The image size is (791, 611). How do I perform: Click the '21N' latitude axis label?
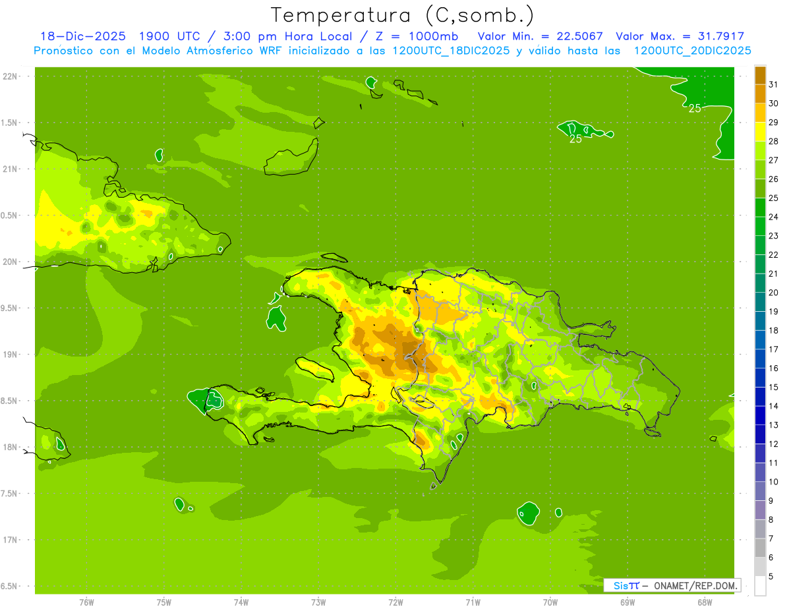click(x=11, y=169)
